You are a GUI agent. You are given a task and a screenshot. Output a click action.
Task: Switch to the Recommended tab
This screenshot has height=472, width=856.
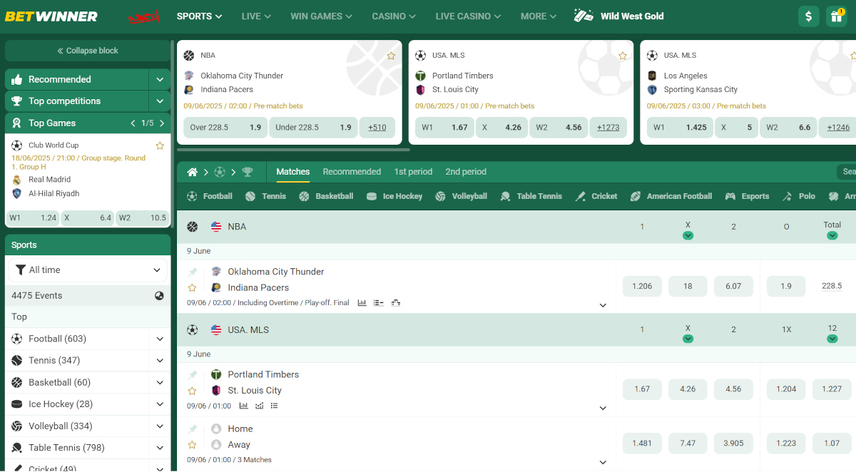[352, 172]
